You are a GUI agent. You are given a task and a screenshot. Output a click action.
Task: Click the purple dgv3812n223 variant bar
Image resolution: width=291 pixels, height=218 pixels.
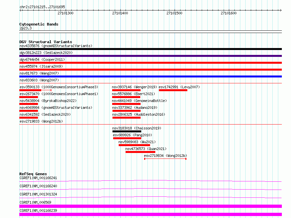pos(150,56)
